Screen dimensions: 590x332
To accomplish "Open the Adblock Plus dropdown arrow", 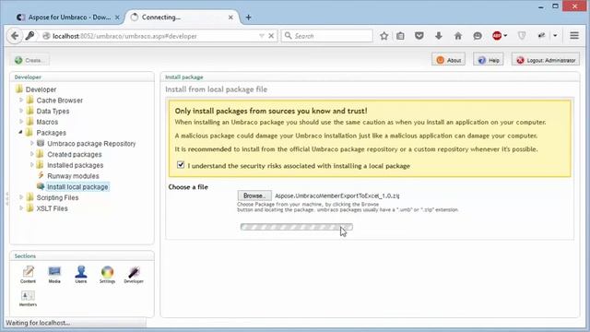I will pos(505,36).
